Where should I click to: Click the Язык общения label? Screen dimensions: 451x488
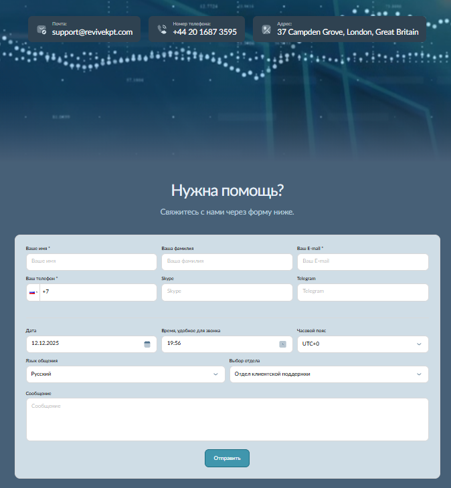41,361
